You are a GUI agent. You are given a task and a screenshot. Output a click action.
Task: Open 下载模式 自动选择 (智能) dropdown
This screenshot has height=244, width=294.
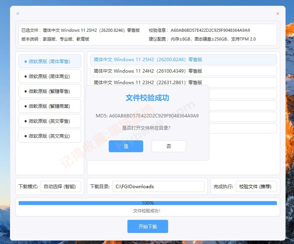coord(60,187)
